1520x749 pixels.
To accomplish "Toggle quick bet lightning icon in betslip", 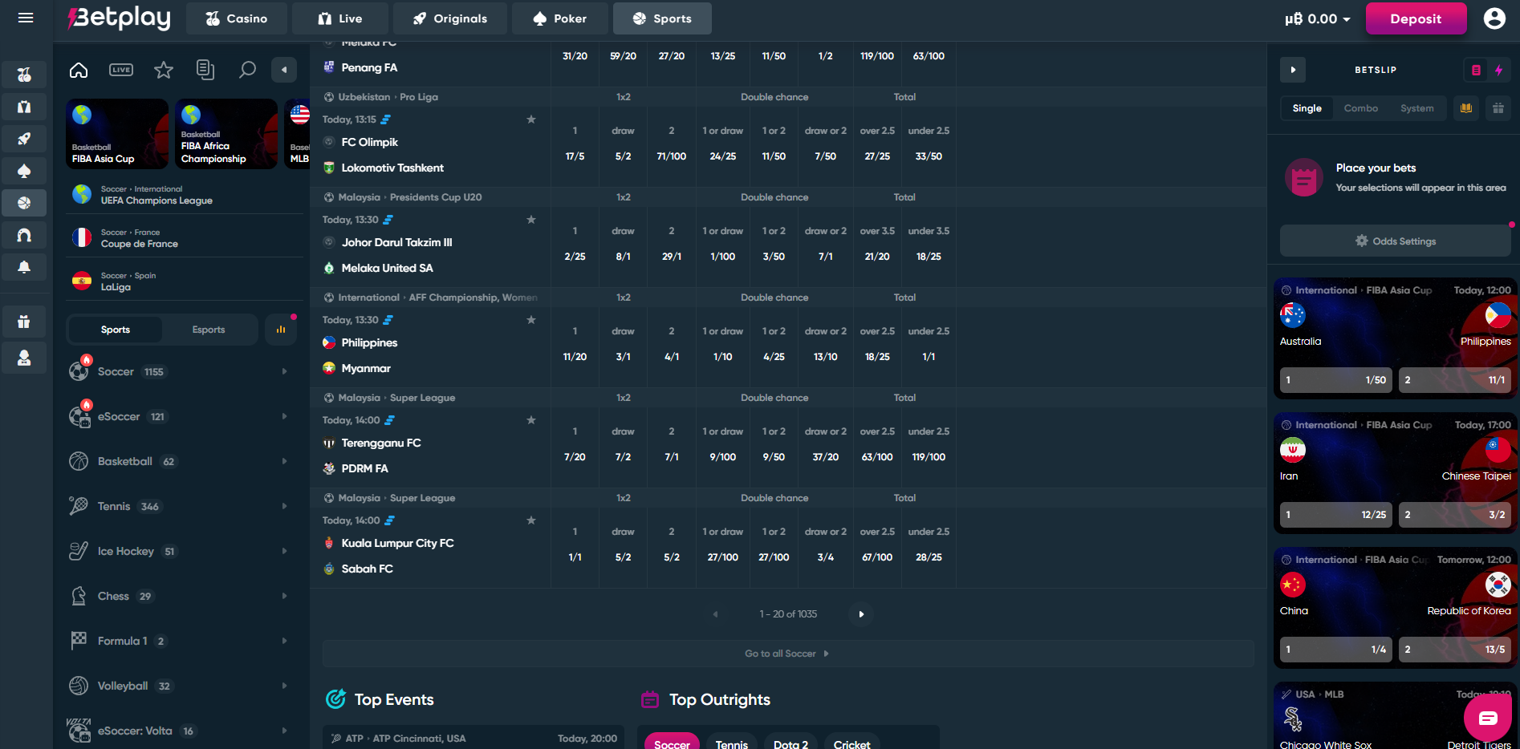I will point(1498,70).
